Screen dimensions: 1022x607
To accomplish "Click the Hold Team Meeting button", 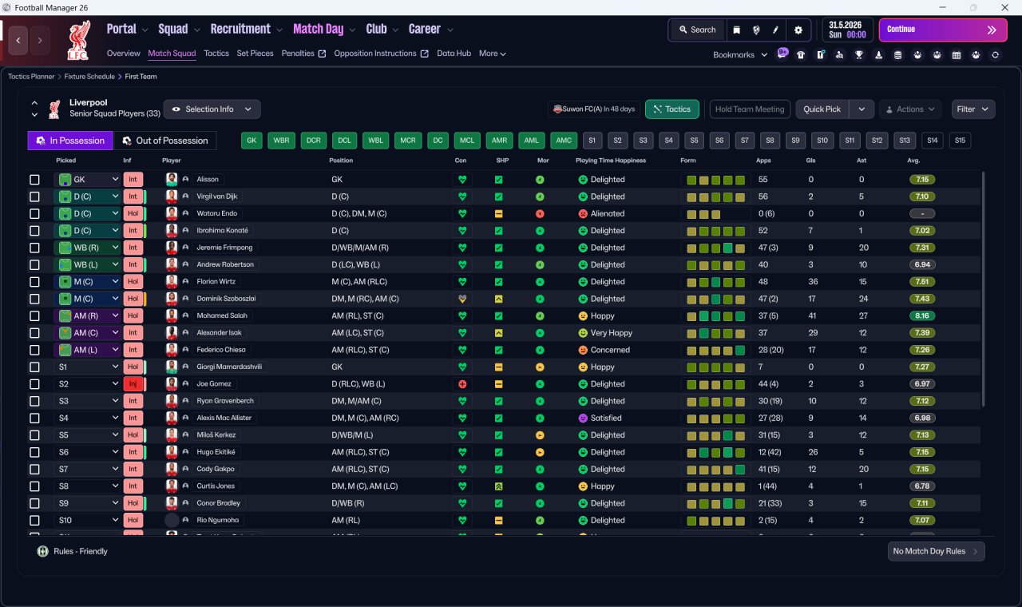I will pyautogui.click(x=750, y=109).
